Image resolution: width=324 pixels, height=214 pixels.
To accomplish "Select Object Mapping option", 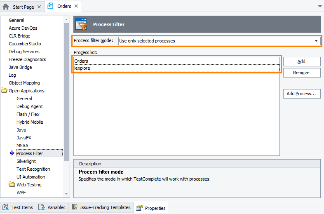I will tap(24, 83).
